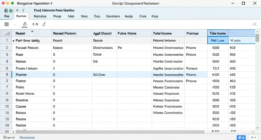Select the Sadors cell
Viewport: 261px width, 140px height.
(x=72, y=48)
